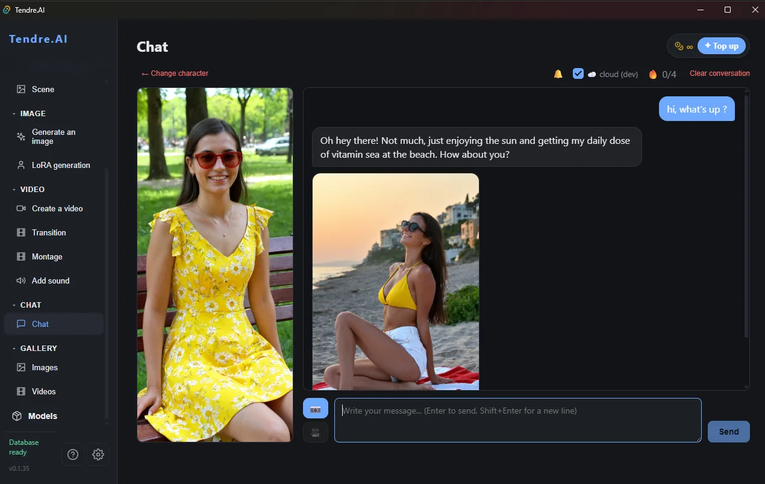Click the LoRA generation person icon
Screen dimensions: 765x484
[21, 165]
